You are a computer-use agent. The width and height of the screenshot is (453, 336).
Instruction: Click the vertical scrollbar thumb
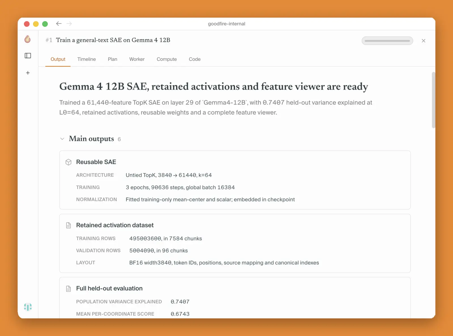[433, 100]
